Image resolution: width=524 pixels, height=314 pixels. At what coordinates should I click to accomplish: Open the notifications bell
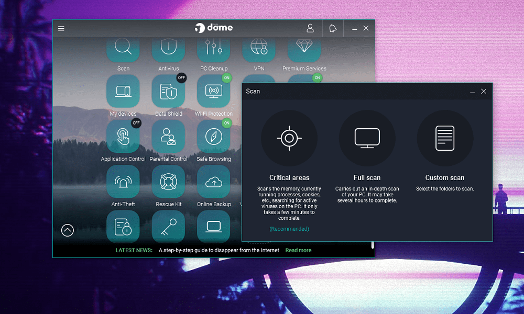(333, 28)
